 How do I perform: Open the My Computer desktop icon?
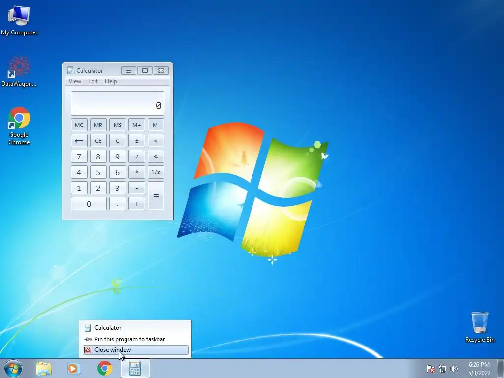click(19, 20)
